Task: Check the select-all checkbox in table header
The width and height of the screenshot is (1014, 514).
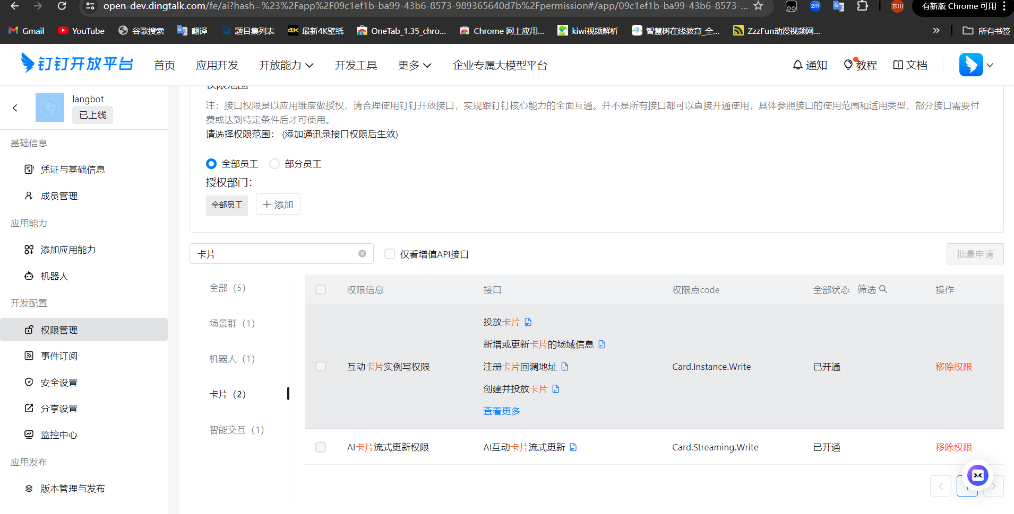Action: tap(321, 290)
